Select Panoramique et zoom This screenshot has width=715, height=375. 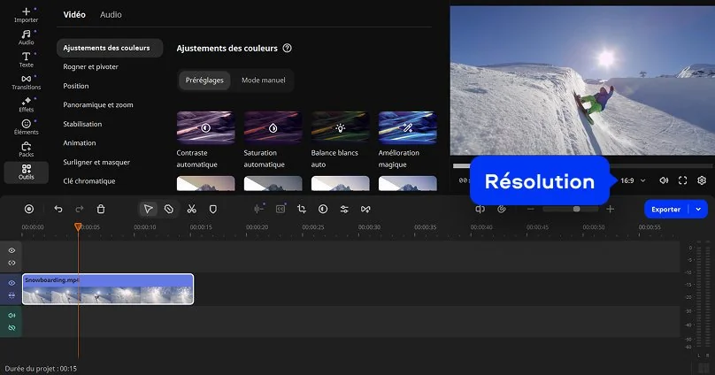pos(98,104)
